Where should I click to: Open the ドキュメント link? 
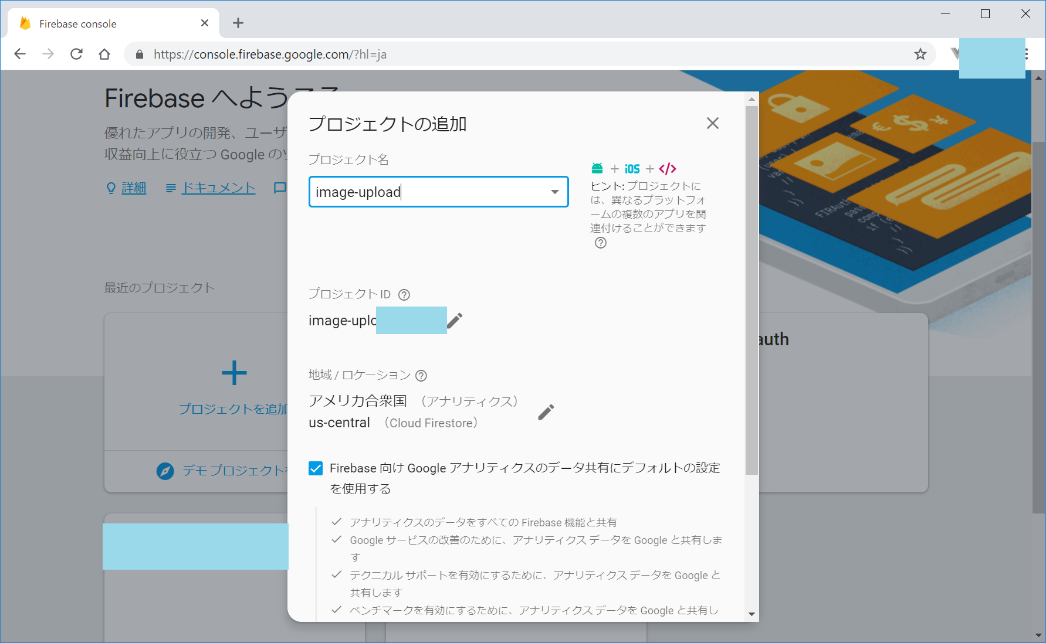tap(218, 188)
